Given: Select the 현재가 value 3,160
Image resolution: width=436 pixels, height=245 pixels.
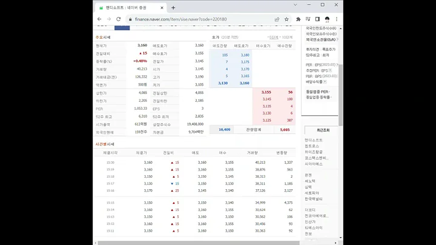Looking at the screenshot, I should [142, 45].
